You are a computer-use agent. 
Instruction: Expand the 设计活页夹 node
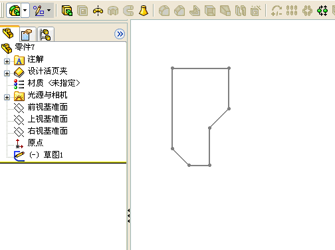[7, 73]
